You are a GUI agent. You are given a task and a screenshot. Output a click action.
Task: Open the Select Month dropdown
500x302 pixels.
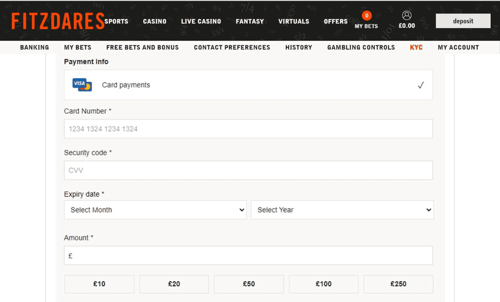pyautogui.click(x=155, y=210)
